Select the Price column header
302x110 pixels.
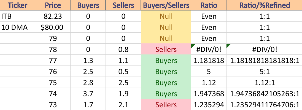(x=53, y=5)
